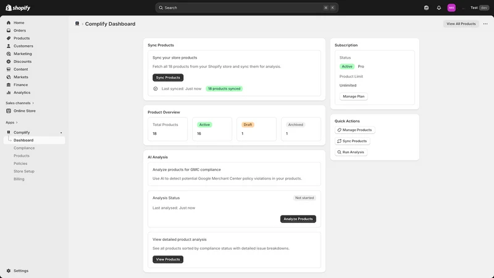Open the Home icon in sidebar
494x278 pixels.
click(9, 23)
